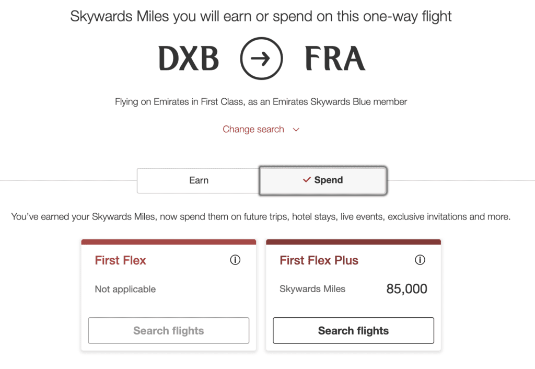Click the circled arrow between DXB and FRA
The width and height of the screenshot is (535, 369).
262,59
